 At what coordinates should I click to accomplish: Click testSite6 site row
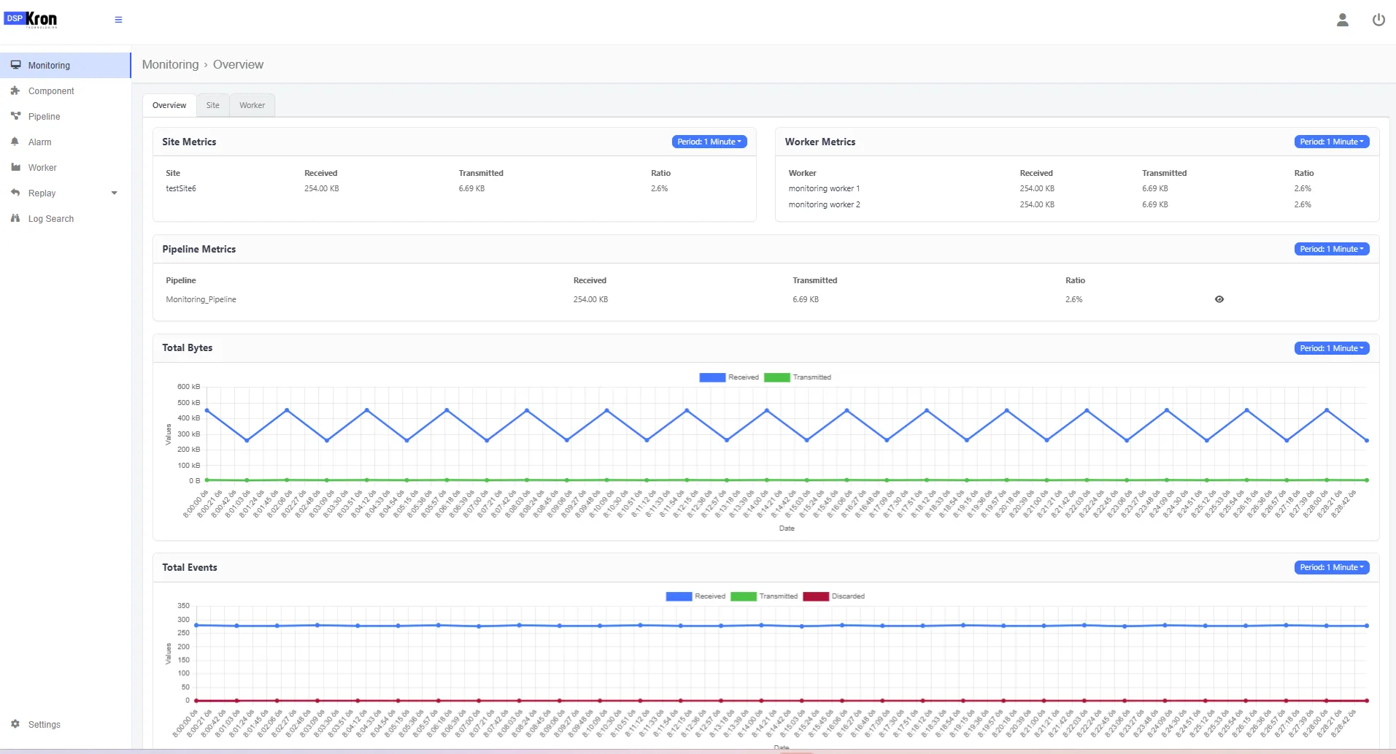[454, 188]
